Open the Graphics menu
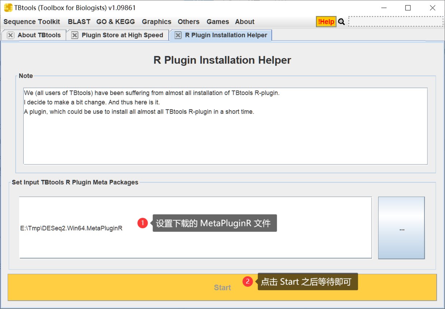The image size is (445, 309). pos(156,22)
